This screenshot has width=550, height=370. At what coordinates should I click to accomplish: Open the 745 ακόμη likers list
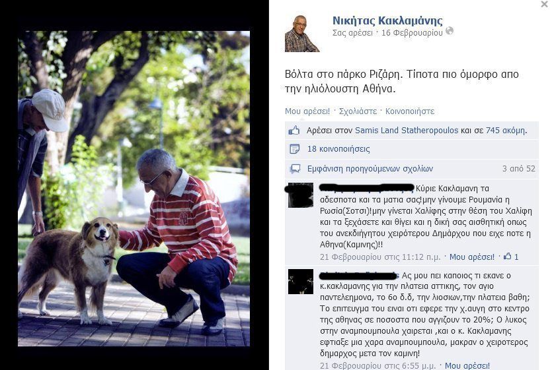(x=506, y=130)
